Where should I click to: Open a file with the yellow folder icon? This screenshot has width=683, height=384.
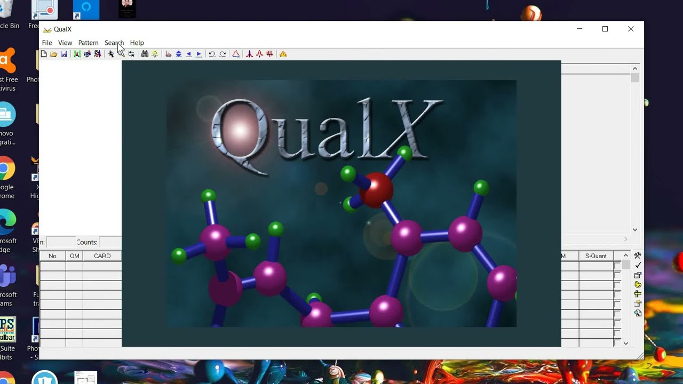(x=53, y=54)
